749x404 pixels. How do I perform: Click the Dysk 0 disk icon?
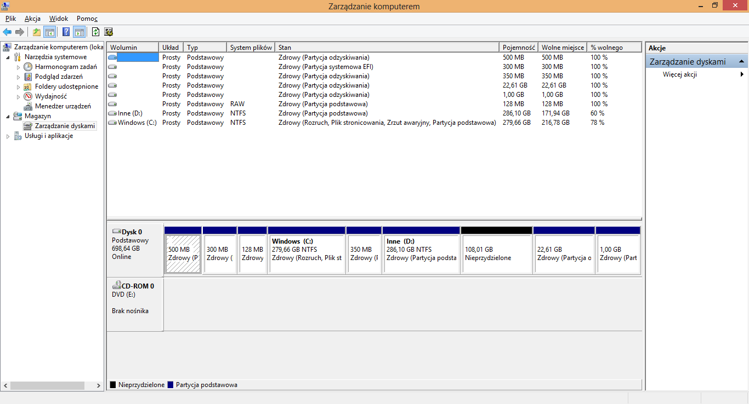116,232
